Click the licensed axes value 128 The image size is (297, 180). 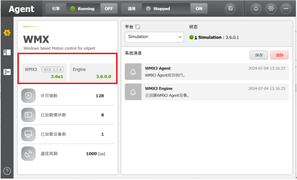click(100, 96)
